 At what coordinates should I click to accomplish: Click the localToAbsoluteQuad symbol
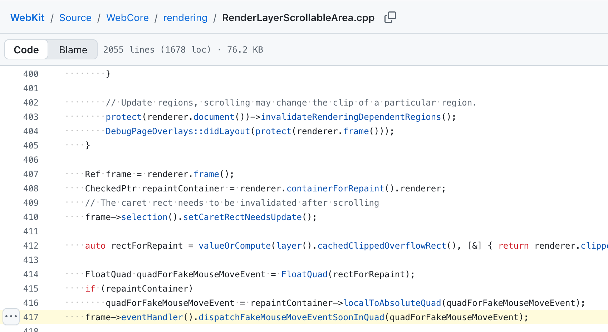click(x=392, y=303)
